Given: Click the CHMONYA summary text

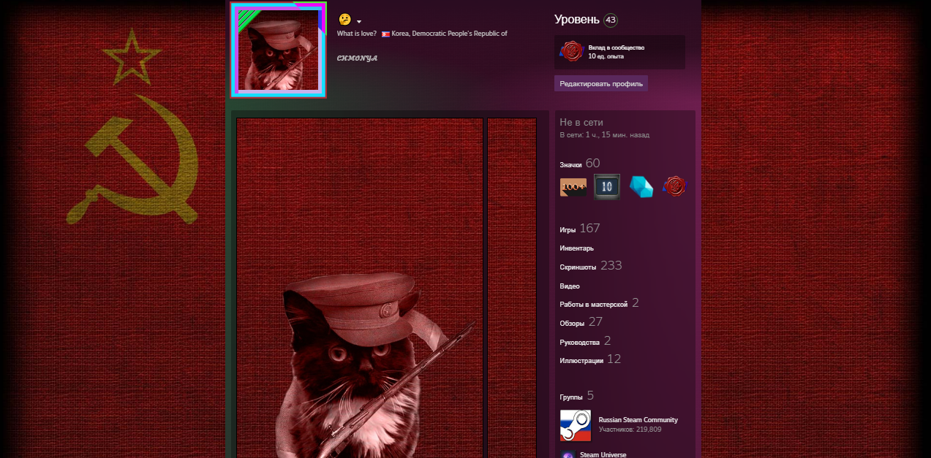Looking at the screenshot, I should click(x=357, y=58).
